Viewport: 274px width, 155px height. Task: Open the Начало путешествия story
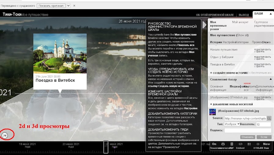pyautogui.click(x=224, y=50)
